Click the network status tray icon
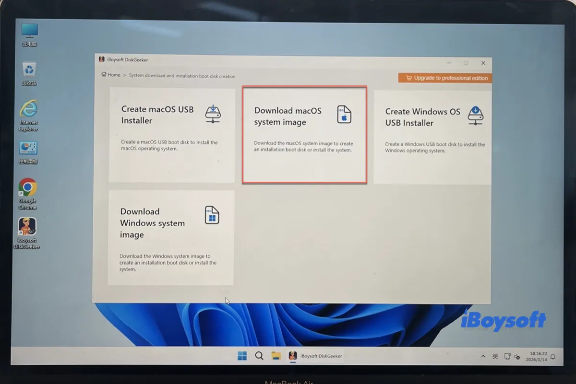The height and width of the screenshot is (384, 576). pyautogui.click(x=507, y=357)
